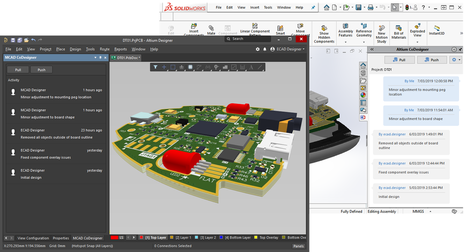Click the New Motion Study command

381,33
